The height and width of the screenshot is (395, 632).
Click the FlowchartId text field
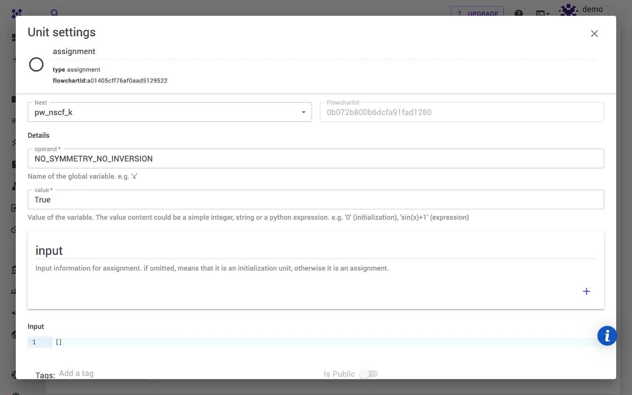(461, 112)
